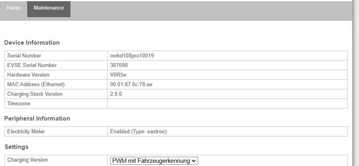
Task: Open the Charging Version dropdown
Action: (154, 161)
